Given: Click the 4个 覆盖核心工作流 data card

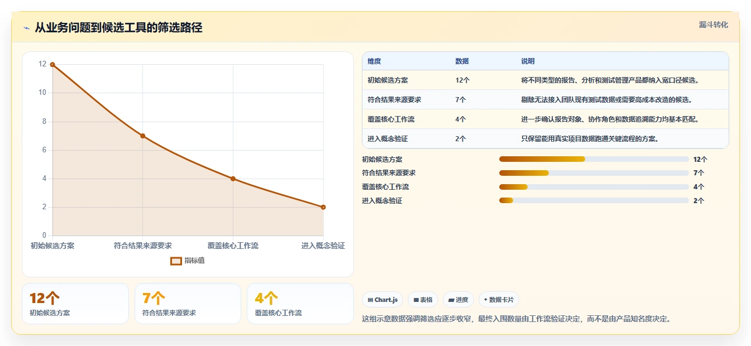Looking at the screenshot, I should click(300, 304).
